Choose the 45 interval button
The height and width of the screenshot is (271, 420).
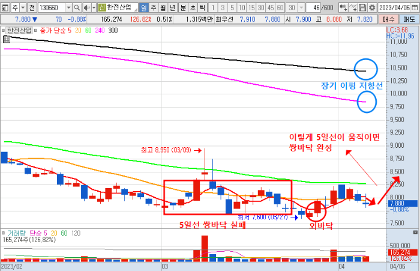[x=271, y=8]
